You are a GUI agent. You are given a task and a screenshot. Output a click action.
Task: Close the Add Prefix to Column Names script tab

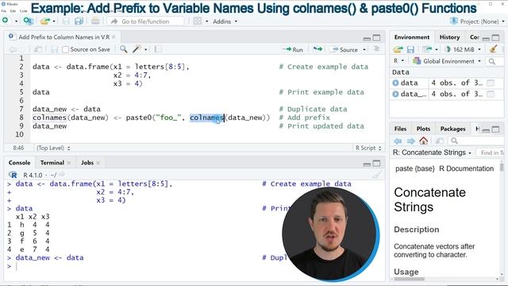114,37
